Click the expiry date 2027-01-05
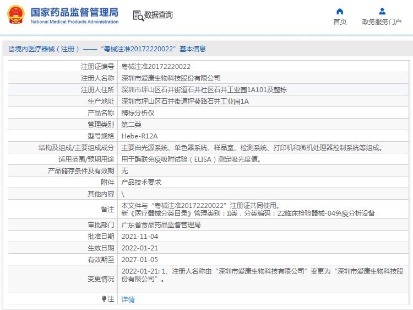413x310 pixels. pyautogui.click(x=140, y=259)
